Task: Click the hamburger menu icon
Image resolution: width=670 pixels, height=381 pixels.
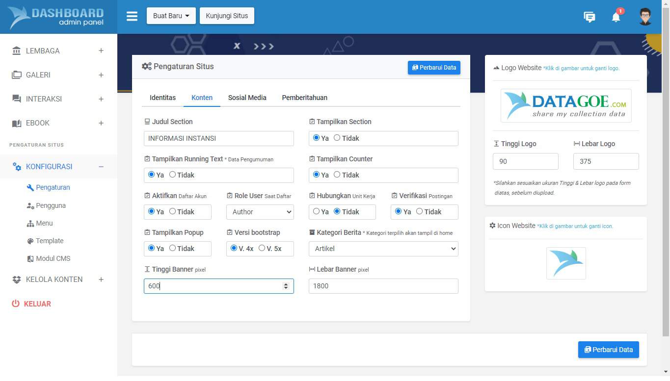Action: pos(132,16)
